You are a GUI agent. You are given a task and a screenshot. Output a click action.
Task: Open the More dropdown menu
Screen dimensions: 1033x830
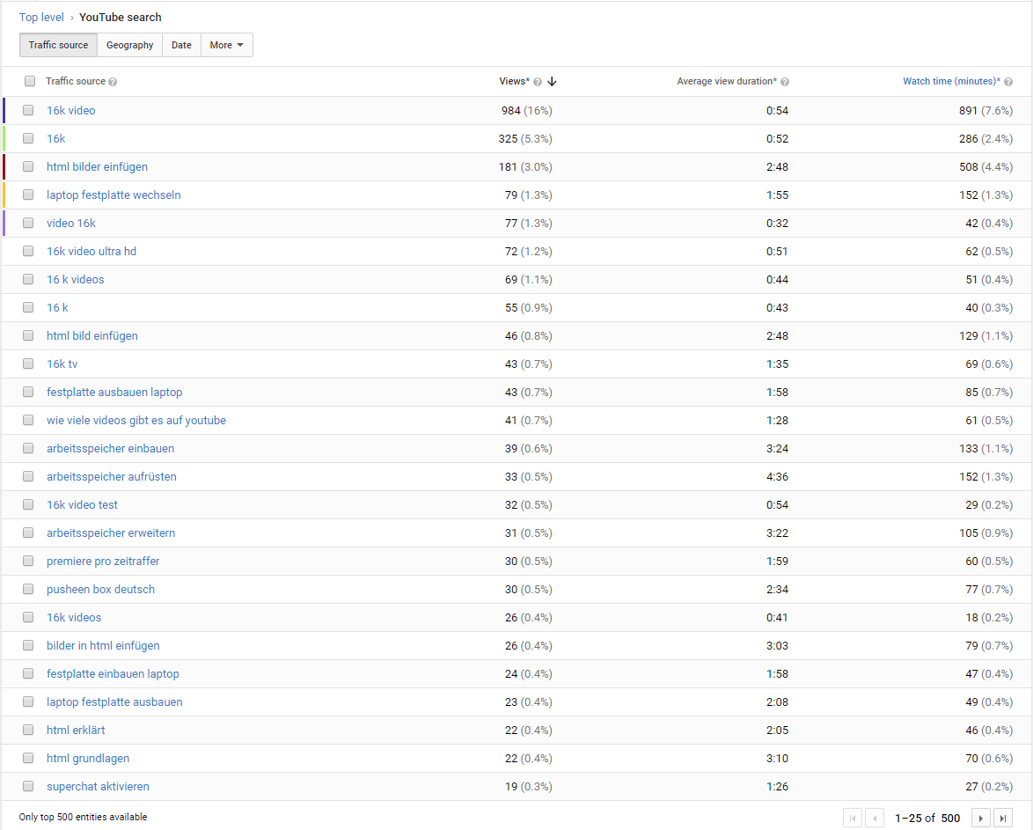226,45
